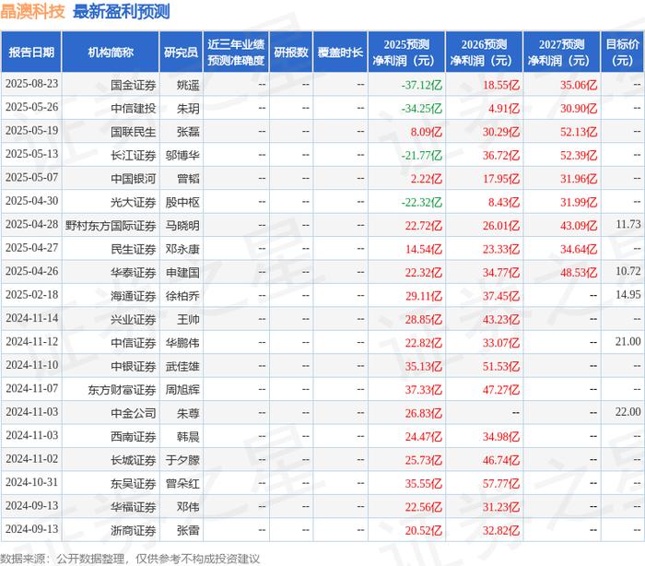Screen dimensions: 645x566
Task: Click researcher name 张雷
Action: 188,531
